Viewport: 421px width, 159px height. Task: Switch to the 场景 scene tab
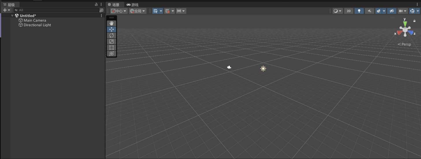(x=115, y=5)
